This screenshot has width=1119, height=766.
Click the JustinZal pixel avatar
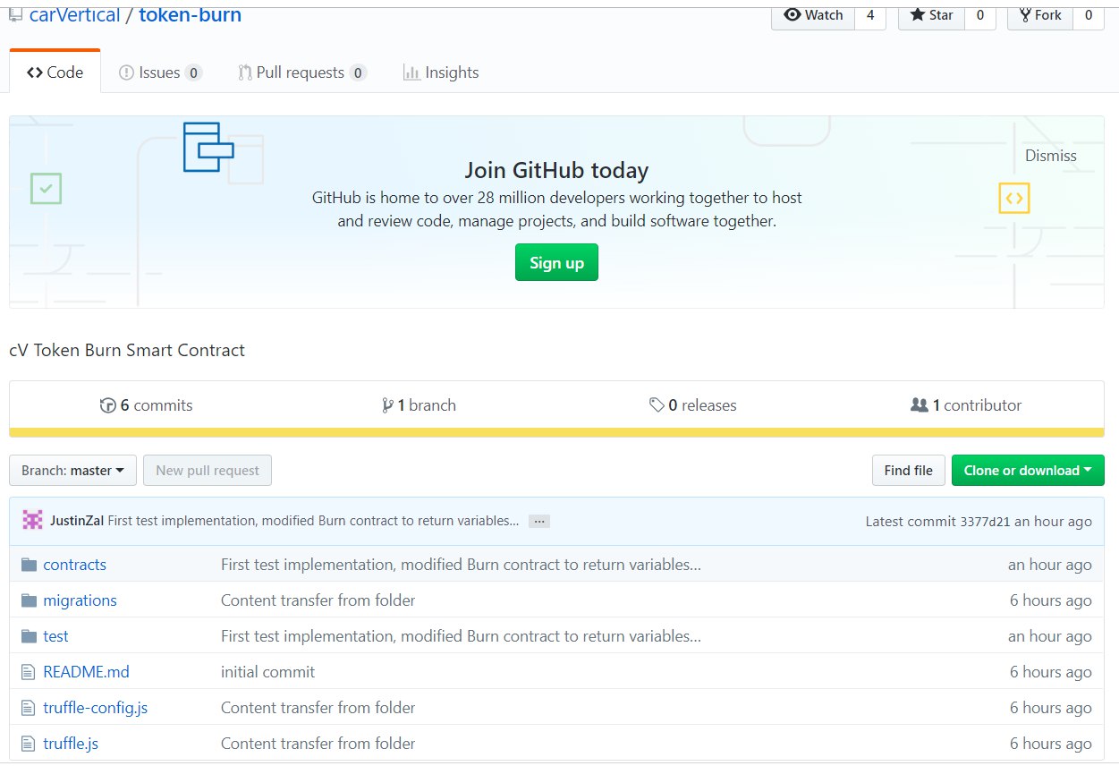coord(32,521)
